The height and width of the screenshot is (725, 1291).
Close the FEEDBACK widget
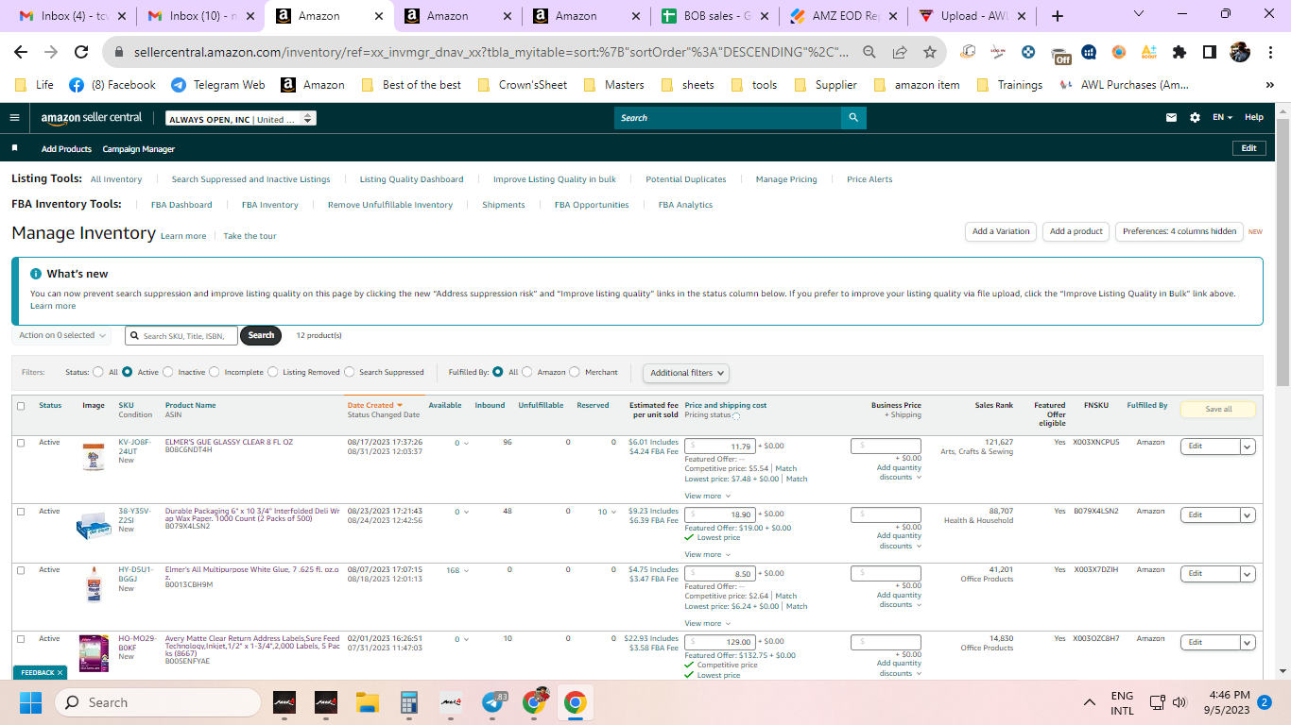coord(60,673)
